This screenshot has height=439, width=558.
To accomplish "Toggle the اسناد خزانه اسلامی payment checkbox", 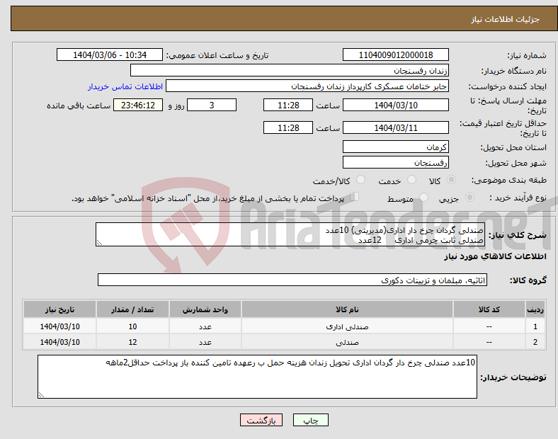I will pos(355,197).
